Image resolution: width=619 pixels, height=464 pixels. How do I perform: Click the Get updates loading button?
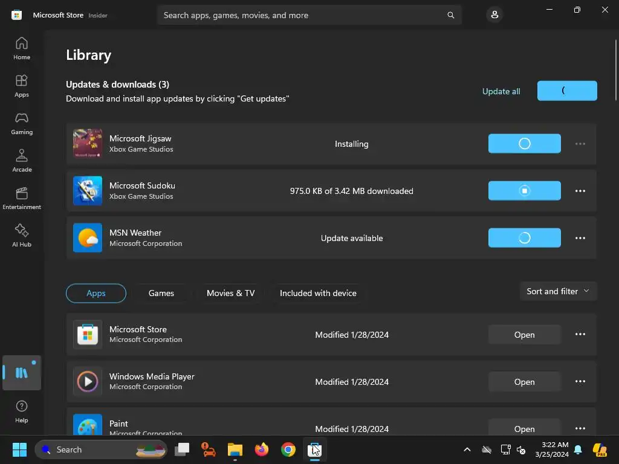[x=567, y=91]
